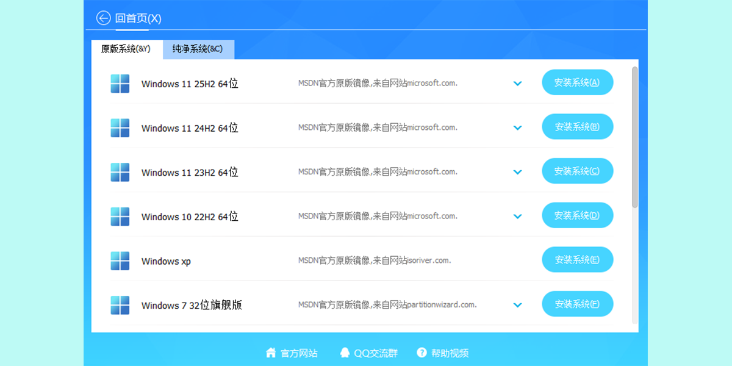Click Windows logo for Windows 11 23H2
This screenshot has height=366, width=732.
[x=120, y=172]
